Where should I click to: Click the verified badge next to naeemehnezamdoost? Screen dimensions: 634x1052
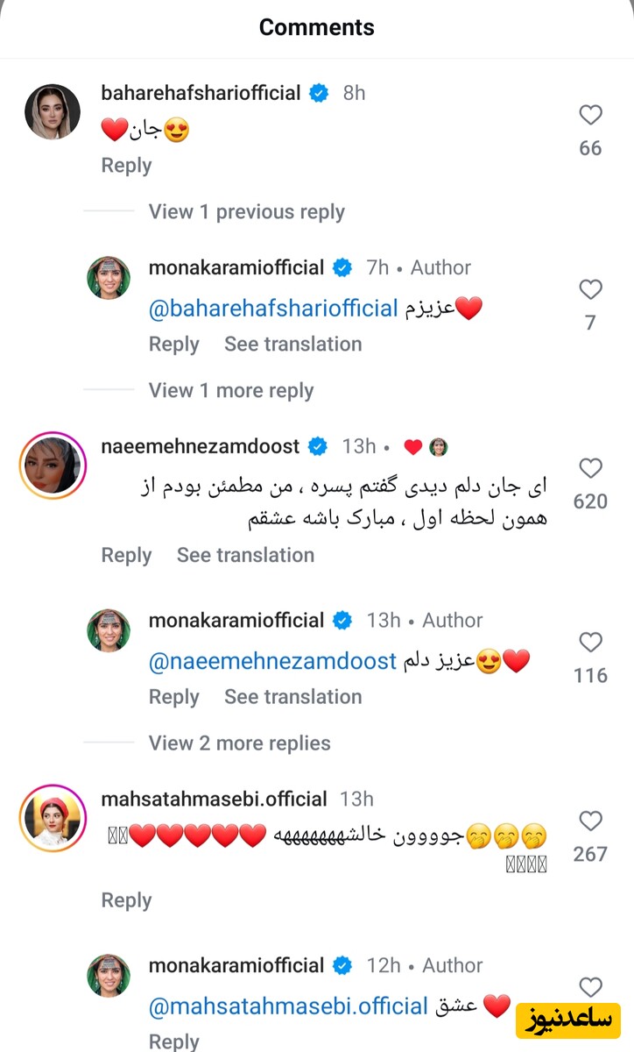point(318,446)
